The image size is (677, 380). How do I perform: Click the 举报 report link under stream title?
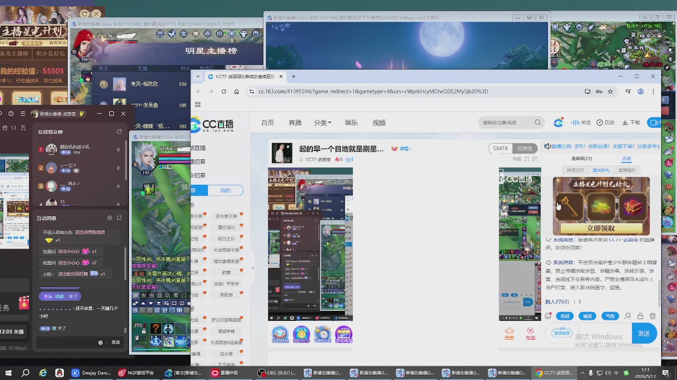pyautogui.click(x=517, y=159)
